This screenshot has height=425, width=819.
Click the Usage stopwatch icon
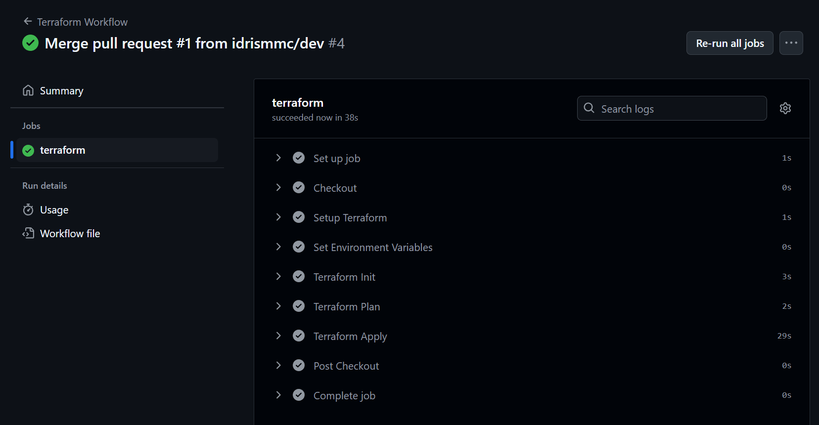[x=28, y=210]
